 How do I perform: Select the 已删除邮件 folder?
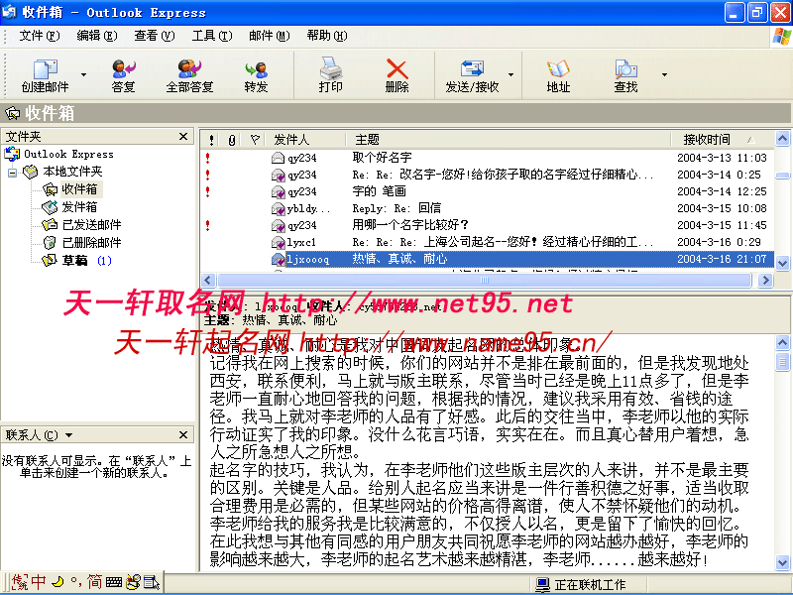pos(91,243)
